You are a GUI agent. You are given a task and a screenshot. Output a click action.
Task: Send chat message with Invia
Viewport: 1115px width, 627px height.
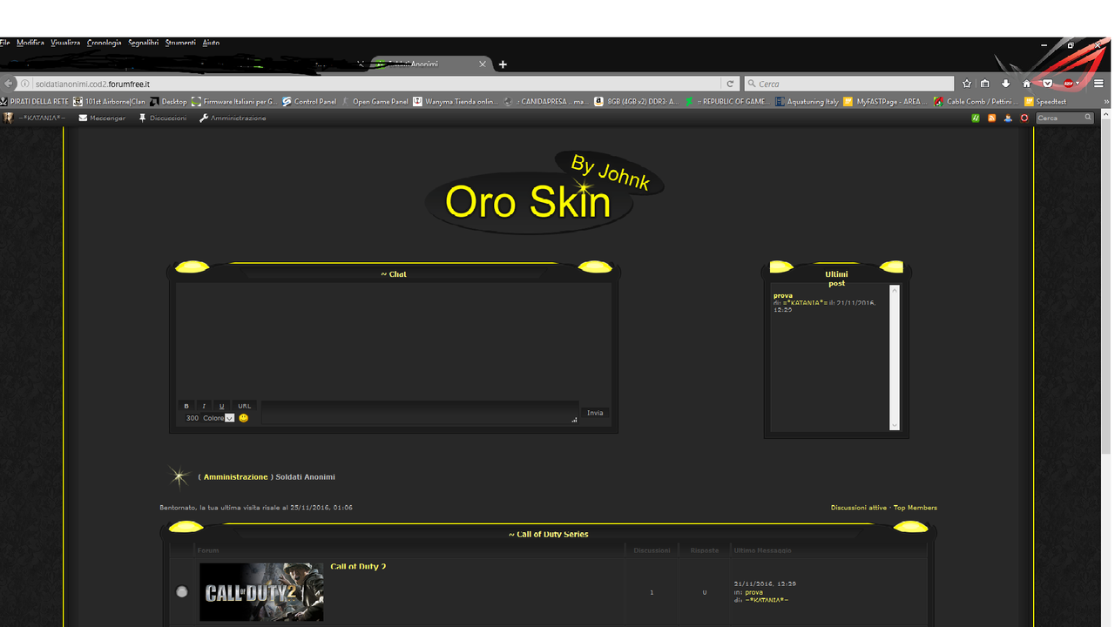point(595,413)
